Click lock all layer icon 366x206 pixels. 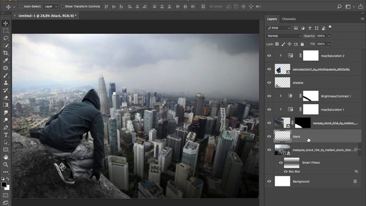[303, 44]
